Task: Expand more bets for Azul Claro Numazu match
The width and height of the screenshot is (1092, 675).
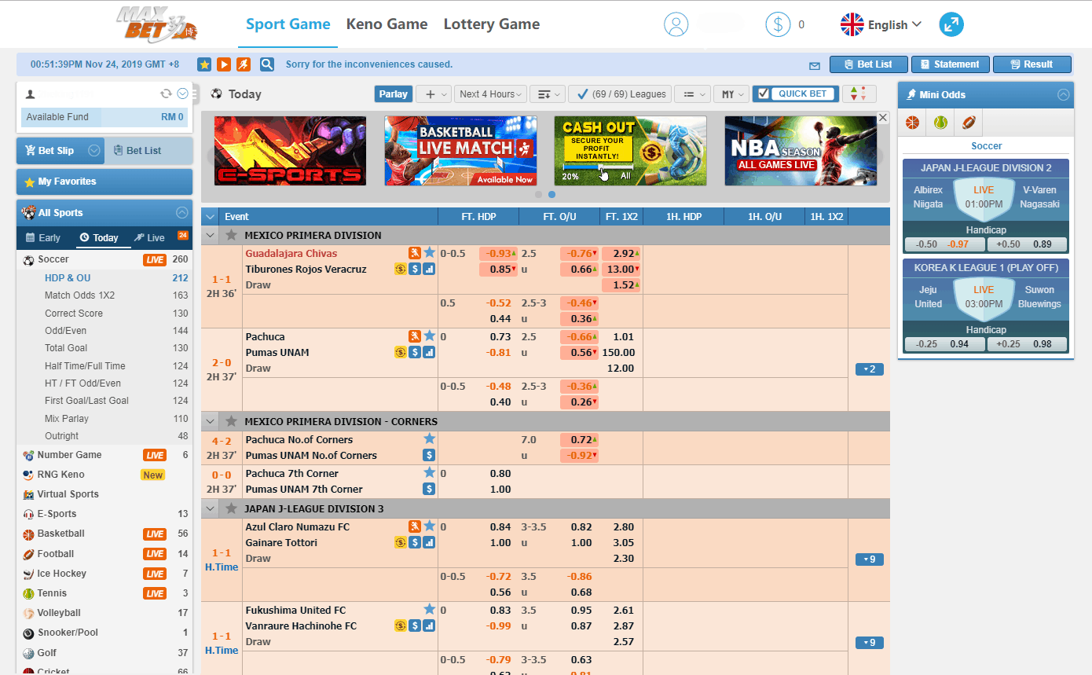Action: [x=869, y=559]
